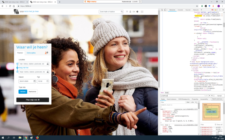Image resolution: width=225 pixels, height=140 pixels.
Task: Bookmark the page with star icon
Action: (x=197, y=6)
